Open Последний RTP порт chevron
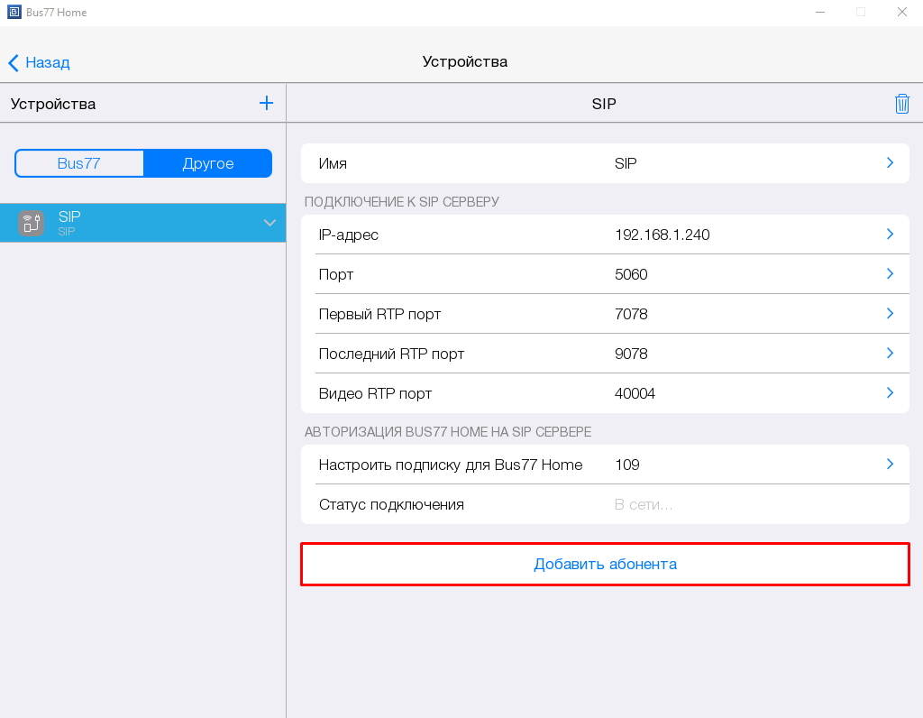Image resolution: width=923 pixels, height=718 pixels. click(890, 354)
